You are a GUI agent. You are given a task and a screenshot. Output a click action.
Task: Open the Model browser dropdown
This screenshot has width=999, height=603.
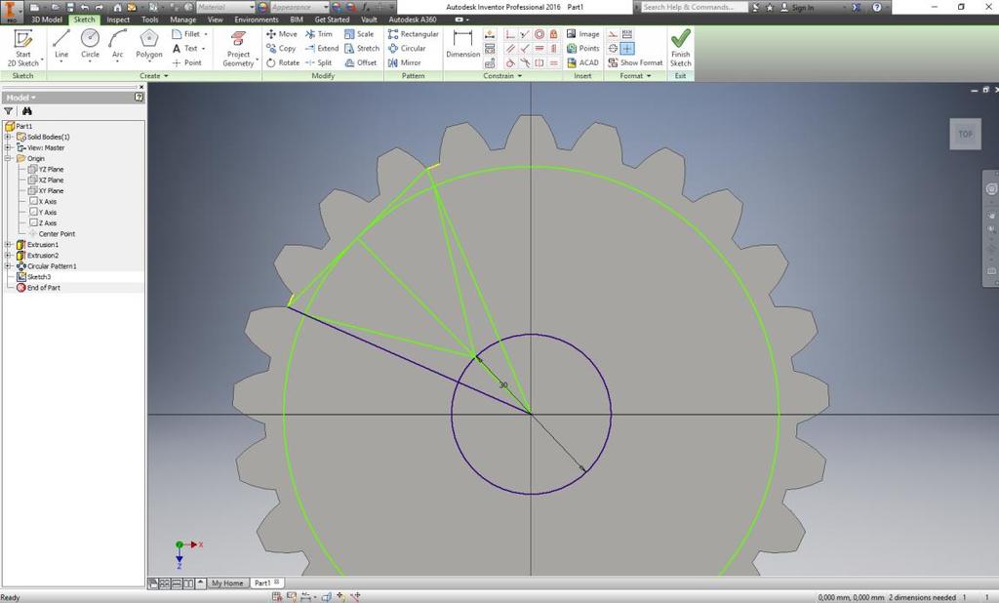pos(21,98)
